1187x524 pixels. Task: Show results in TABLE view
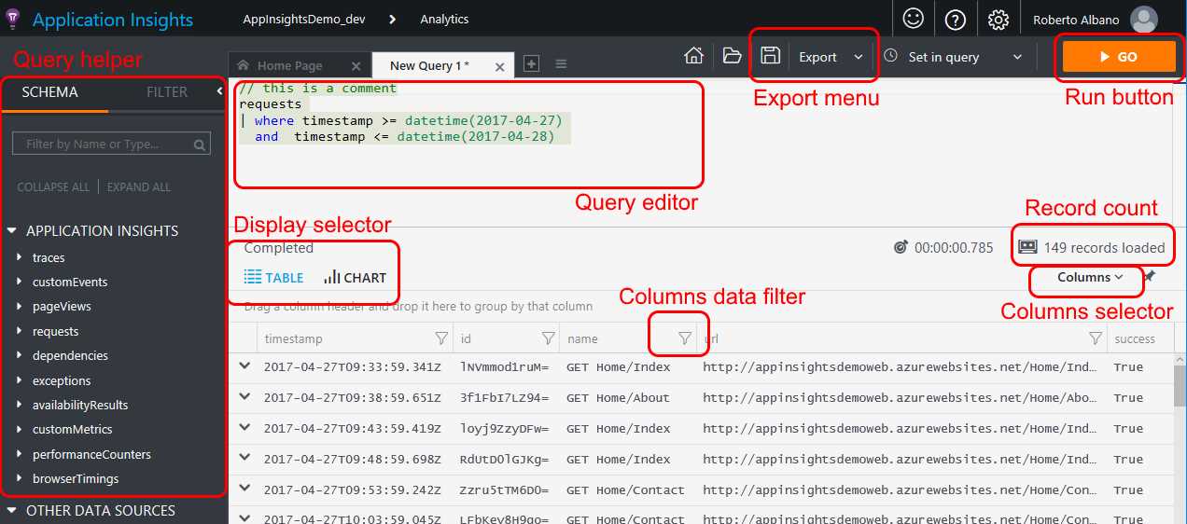273,277
